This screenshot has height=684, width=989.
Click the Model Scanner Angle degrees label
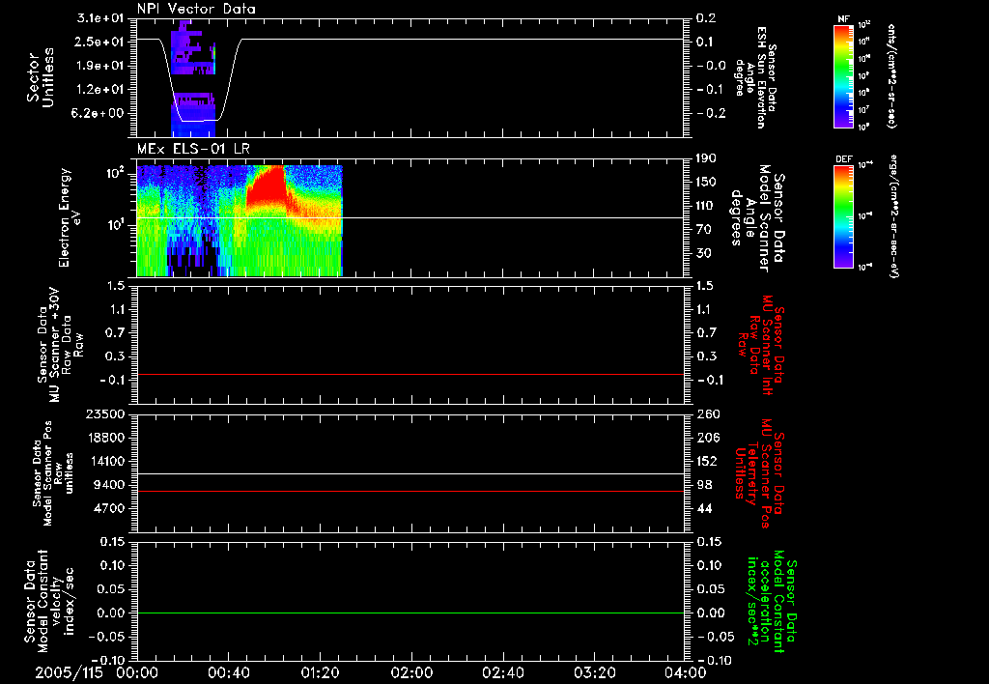coord(757,217)
